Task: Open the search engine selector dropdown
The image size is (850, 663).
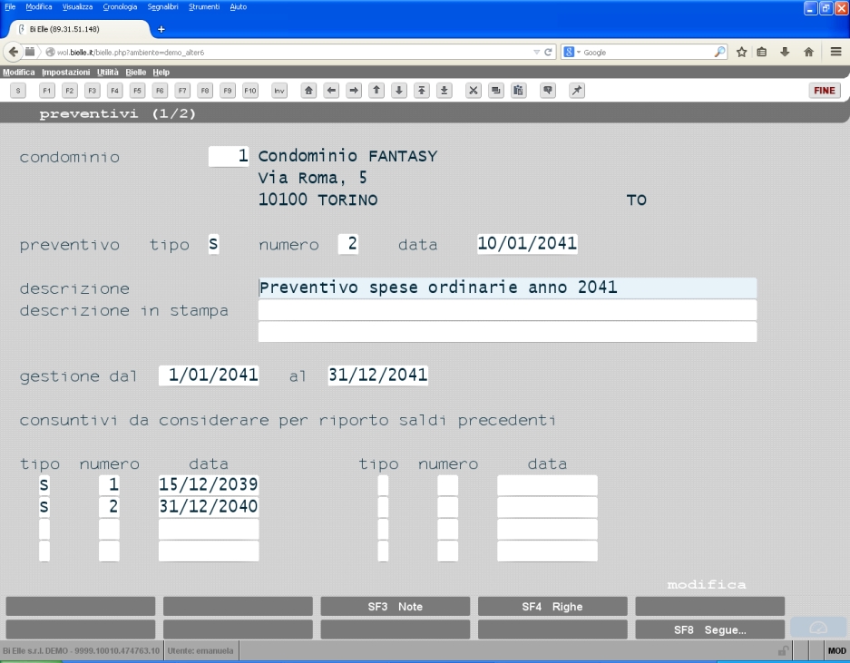Action: [572, 52]
